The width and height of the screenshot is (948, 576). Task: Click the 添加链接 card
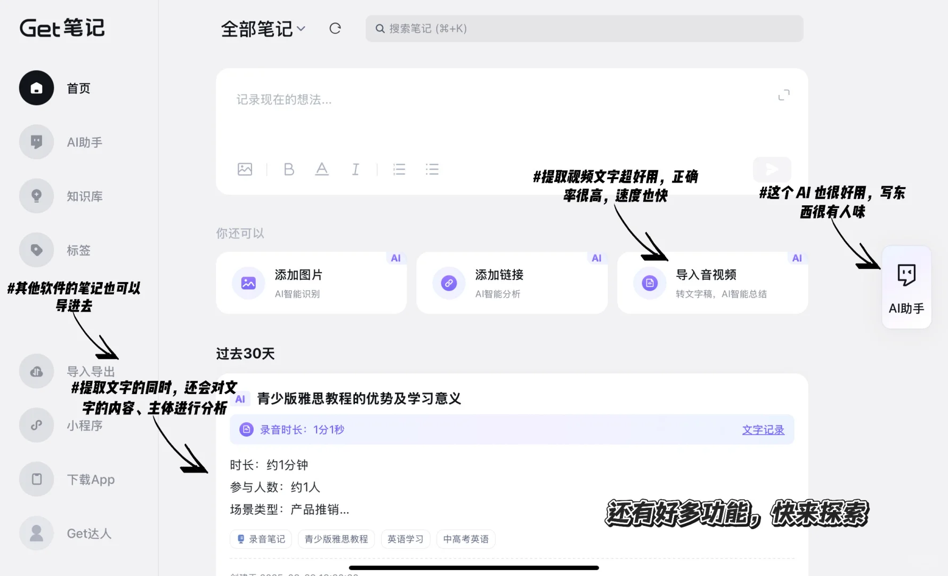512,283
